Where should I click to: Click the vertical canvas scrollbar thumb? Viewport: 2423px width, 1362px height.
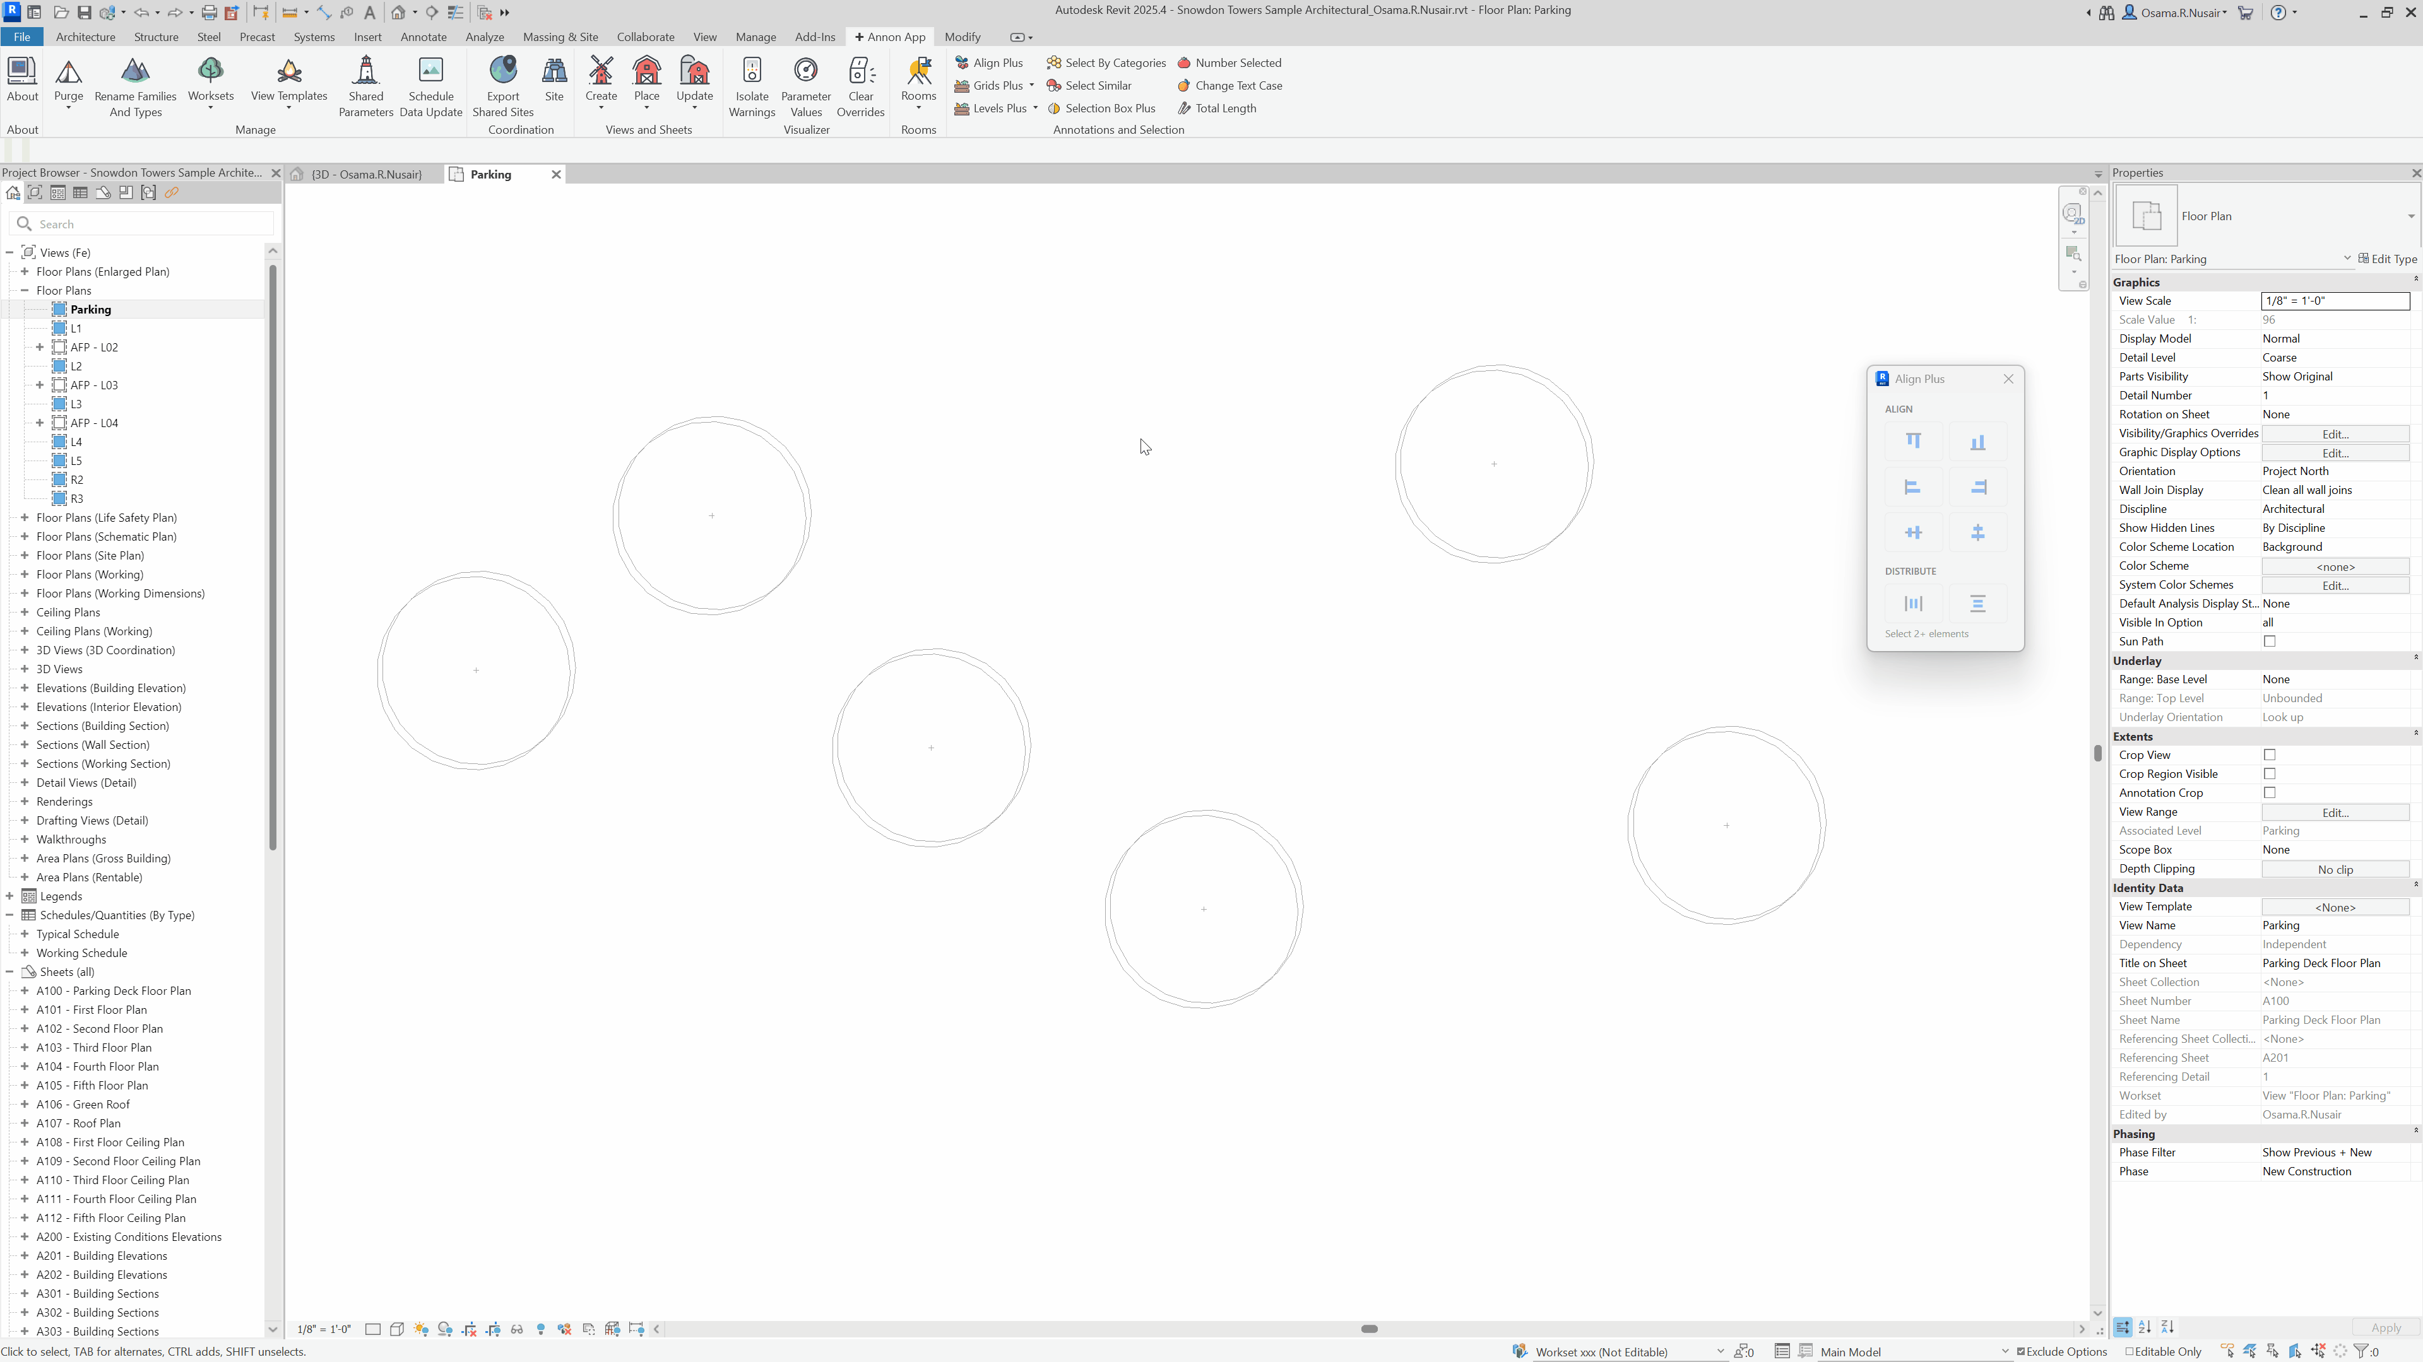[x=2097, y=753]
